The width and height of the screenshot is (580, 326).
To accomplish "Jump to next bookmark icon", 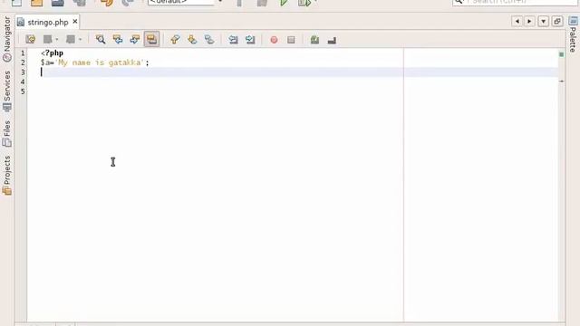I will 192,40.
